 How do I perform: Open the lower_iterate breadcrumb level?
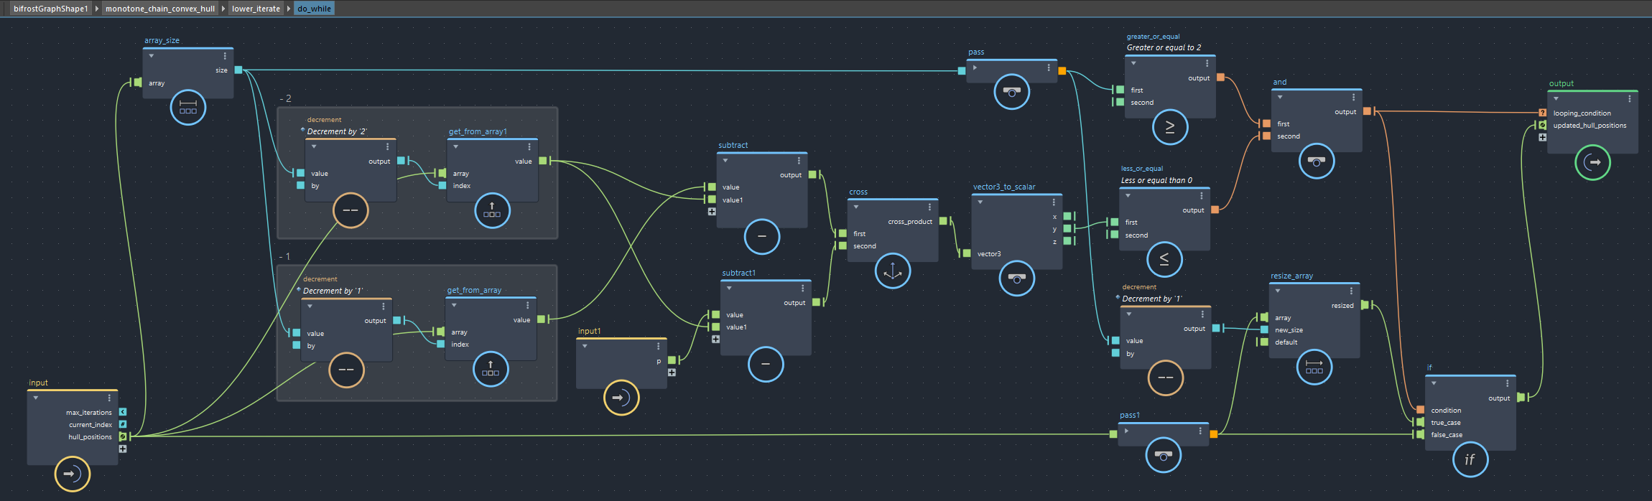pyautogui.click(x=256, y=9)
